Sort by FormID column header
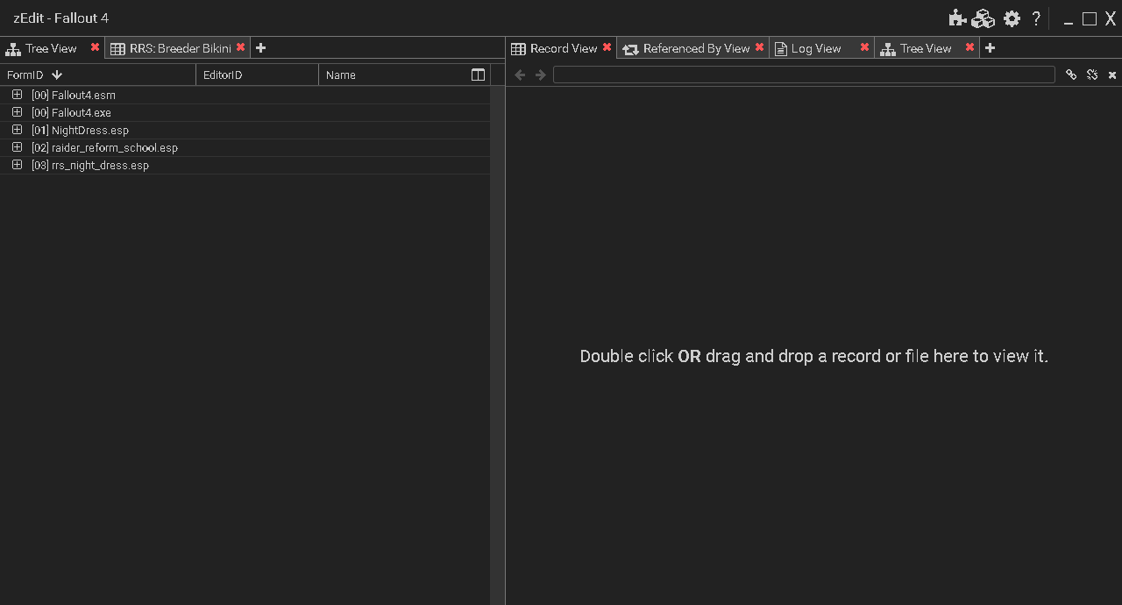1122x605 pixels. point(97,75)
